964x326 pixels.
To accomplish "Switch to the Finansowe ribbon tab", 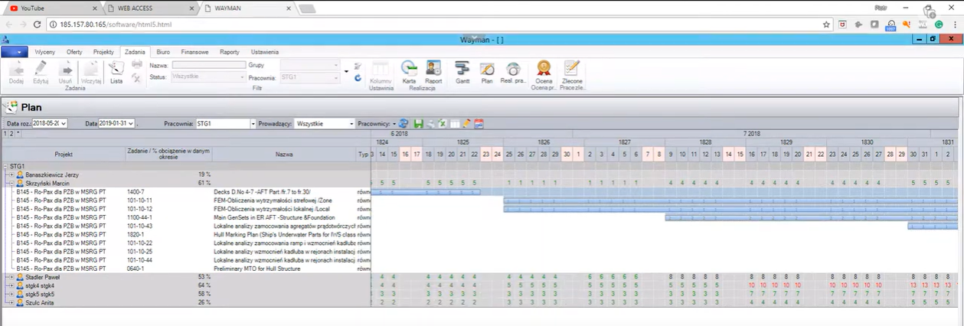I will point(194,52).
